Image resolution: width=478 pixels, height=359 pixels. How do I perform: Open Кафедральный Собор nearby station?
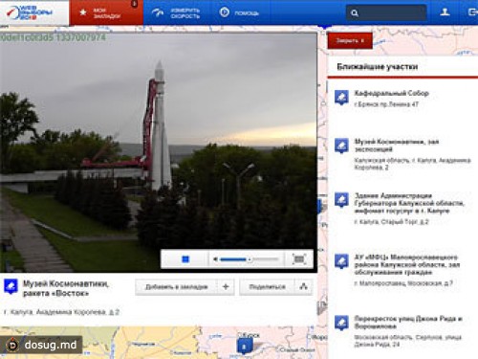[391, 93]
